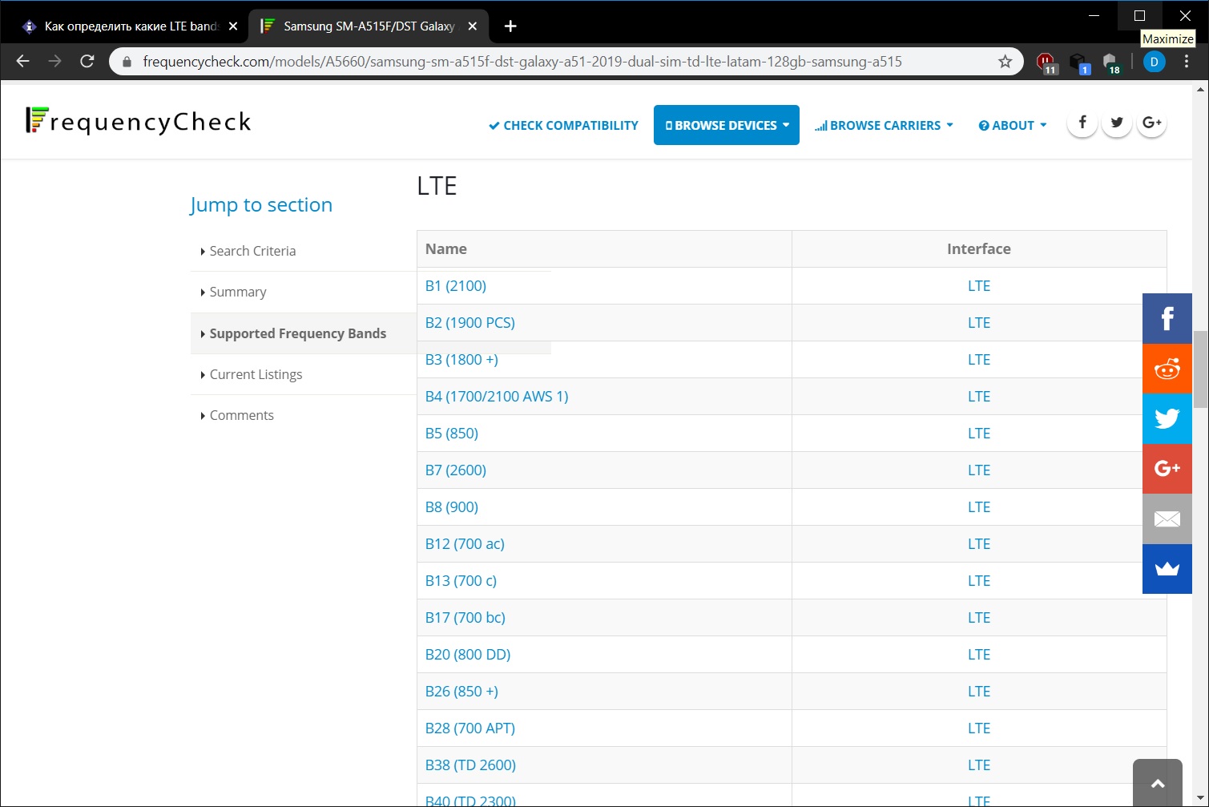
Task: Open B3 (1800 +) band link
Action: click(461, 360)
